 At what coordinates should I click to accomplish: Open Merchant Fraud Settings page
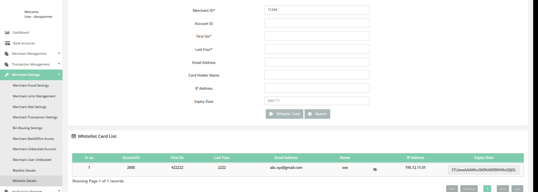[31, 86]
